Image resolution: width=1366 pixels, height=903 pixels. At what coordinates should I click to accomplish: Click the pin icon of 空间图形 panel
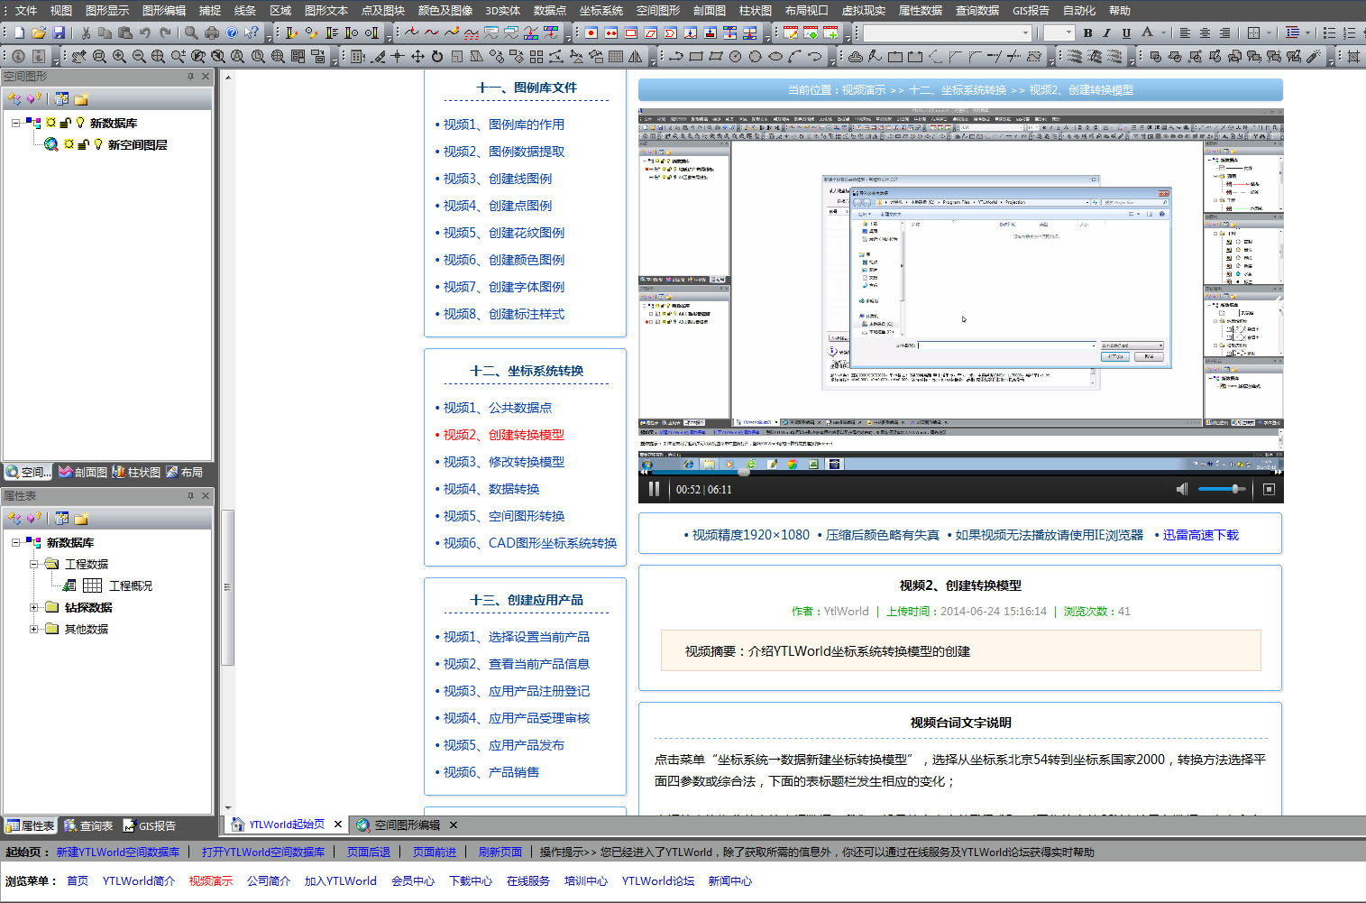(x=190, y=77)
